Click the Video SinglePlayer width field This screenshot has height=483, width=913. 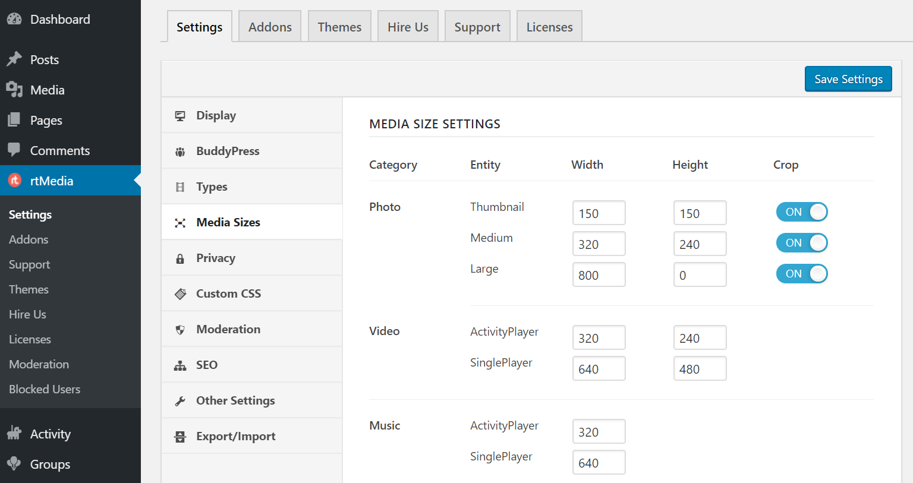tap(599, 368)
